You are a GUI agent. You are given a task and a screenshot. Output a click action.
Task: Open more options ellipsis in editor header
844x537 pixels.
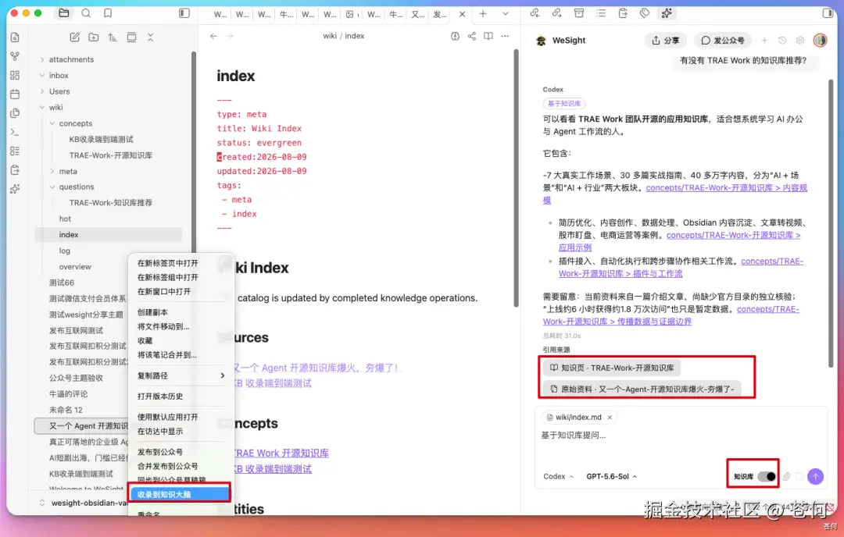point(505,36)
